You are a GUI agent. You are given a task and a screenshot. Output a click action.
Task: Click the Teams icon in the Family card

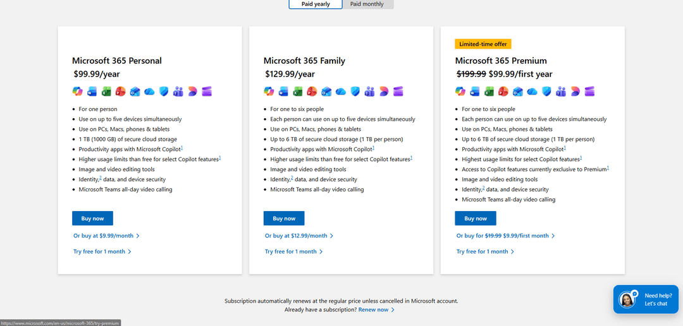coord(369,92)
